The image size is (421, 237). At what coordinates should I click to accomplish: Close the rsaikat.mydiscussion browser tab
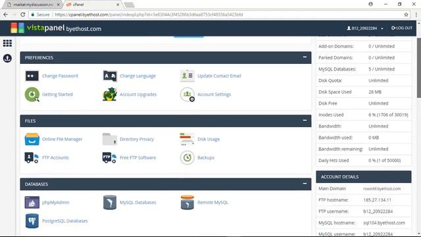point(59,5)
